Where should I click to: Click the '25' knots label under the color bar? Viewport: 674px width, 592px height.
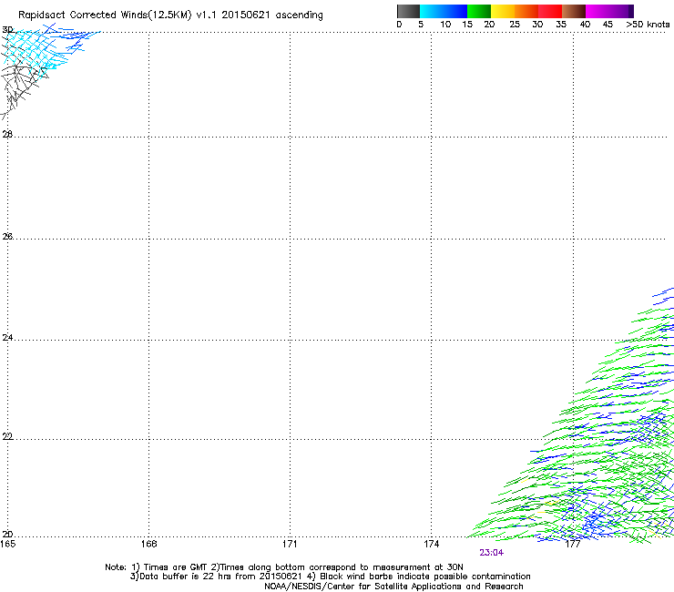click(x=515, y=25)
